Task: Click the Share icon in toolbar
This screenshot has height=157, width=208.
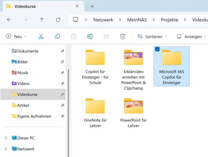Action: [106, 36]
